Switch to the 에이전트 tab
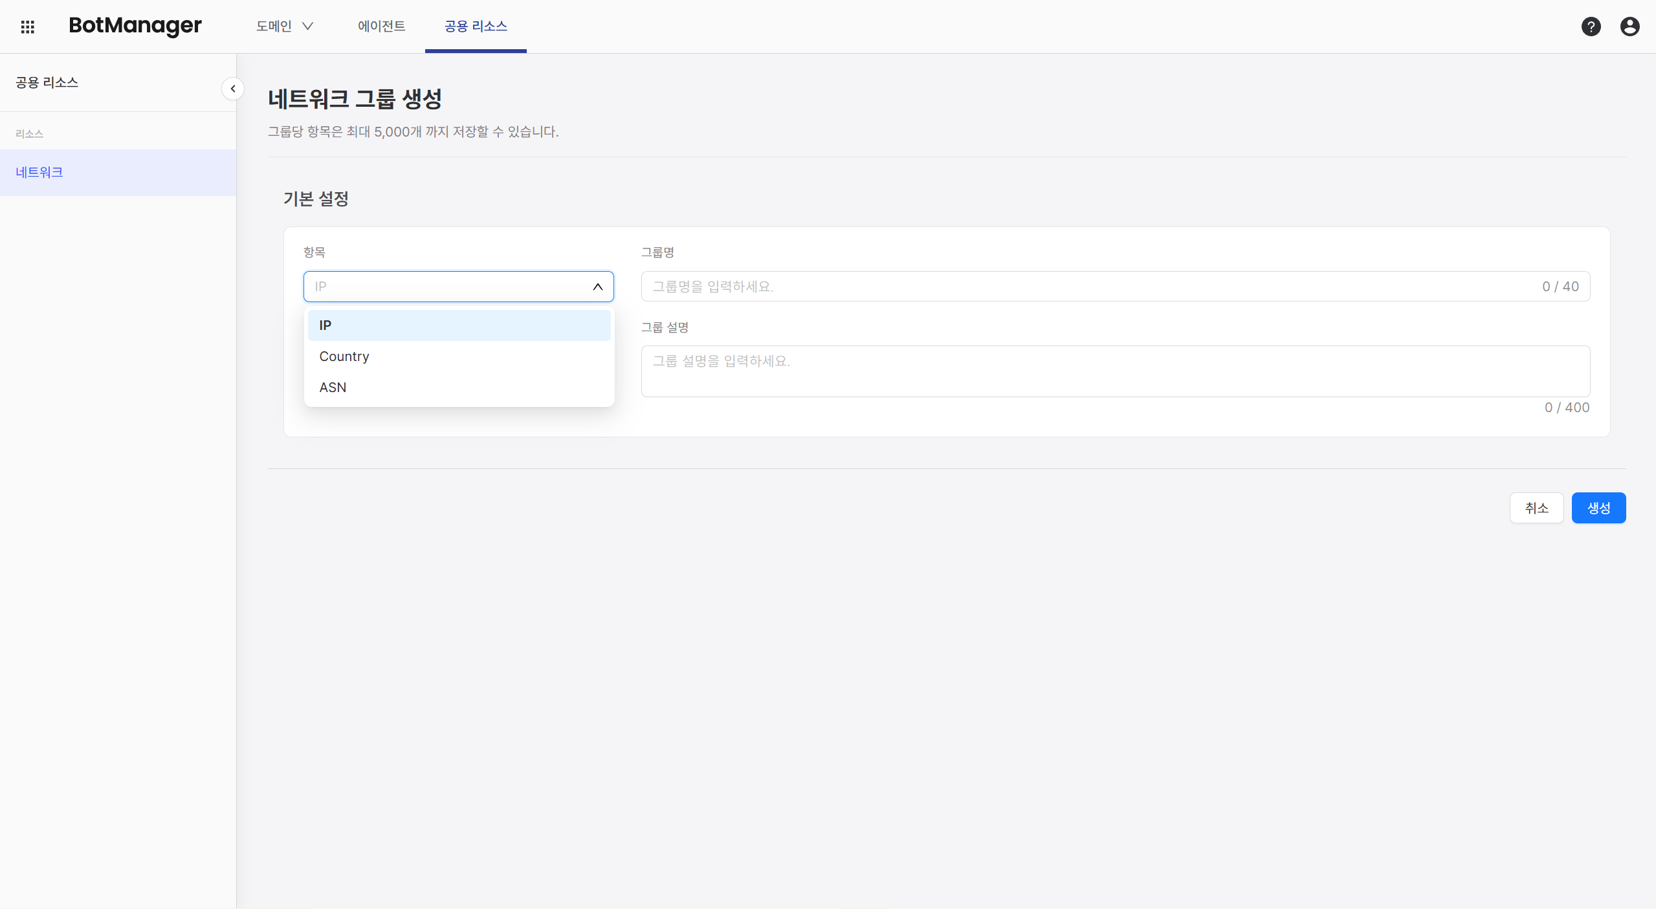The height and width of the screenshot is (909, 1656). (381, 27)
